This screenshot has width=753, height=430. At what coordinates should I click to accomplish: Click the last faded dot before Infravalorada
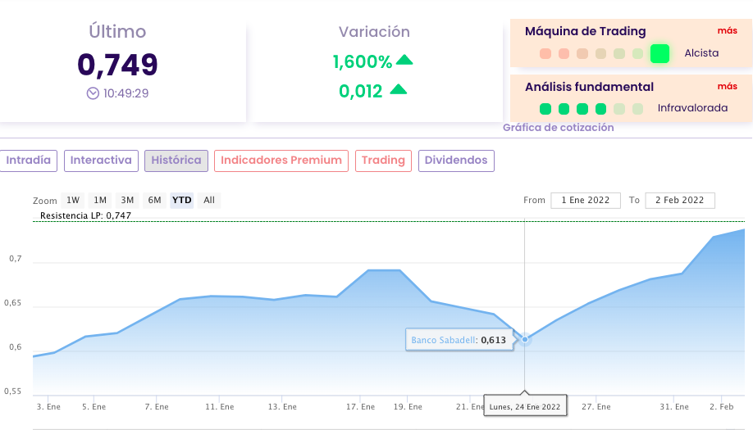637,108
